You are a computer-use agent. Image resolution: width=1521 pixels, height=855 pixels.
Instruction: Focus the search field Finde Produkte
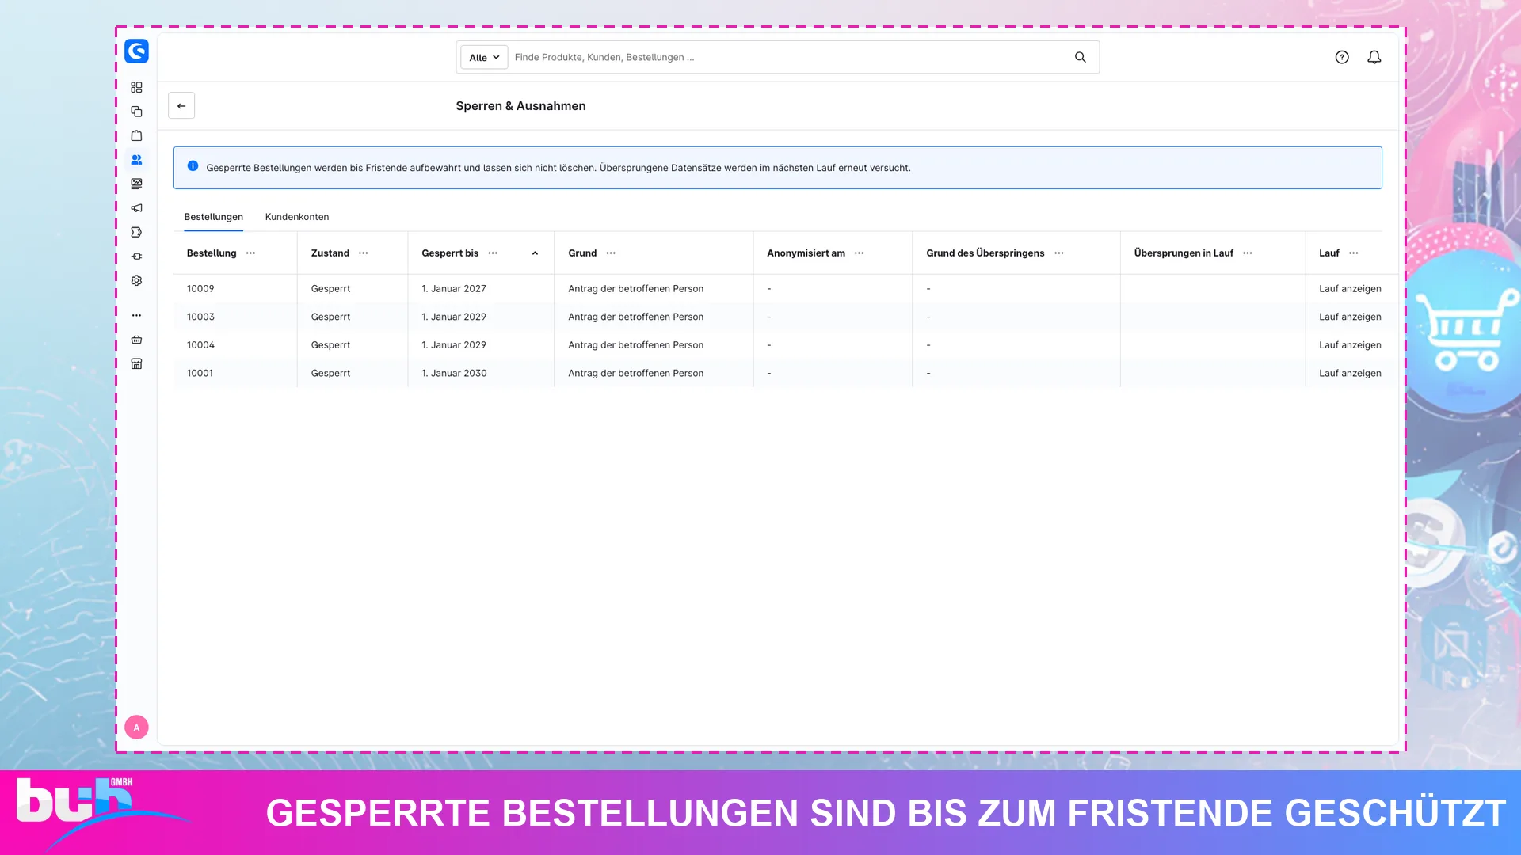788,57
